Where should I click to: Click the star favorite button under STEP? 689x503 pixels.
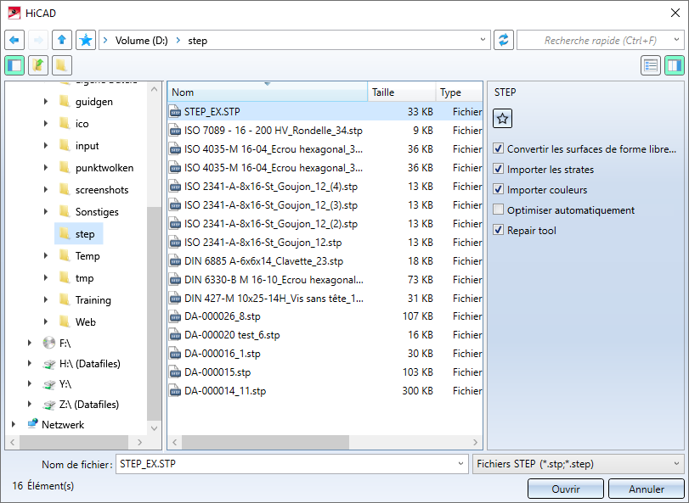pyautogui.click(x=502, y=119)
